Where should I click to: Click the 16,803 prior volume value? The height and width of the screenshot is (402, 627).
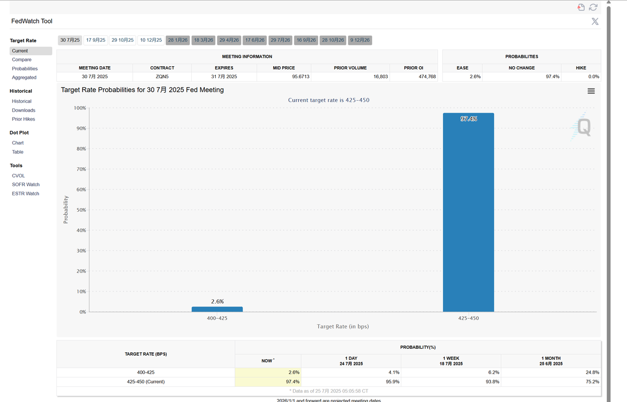point(380,77)
